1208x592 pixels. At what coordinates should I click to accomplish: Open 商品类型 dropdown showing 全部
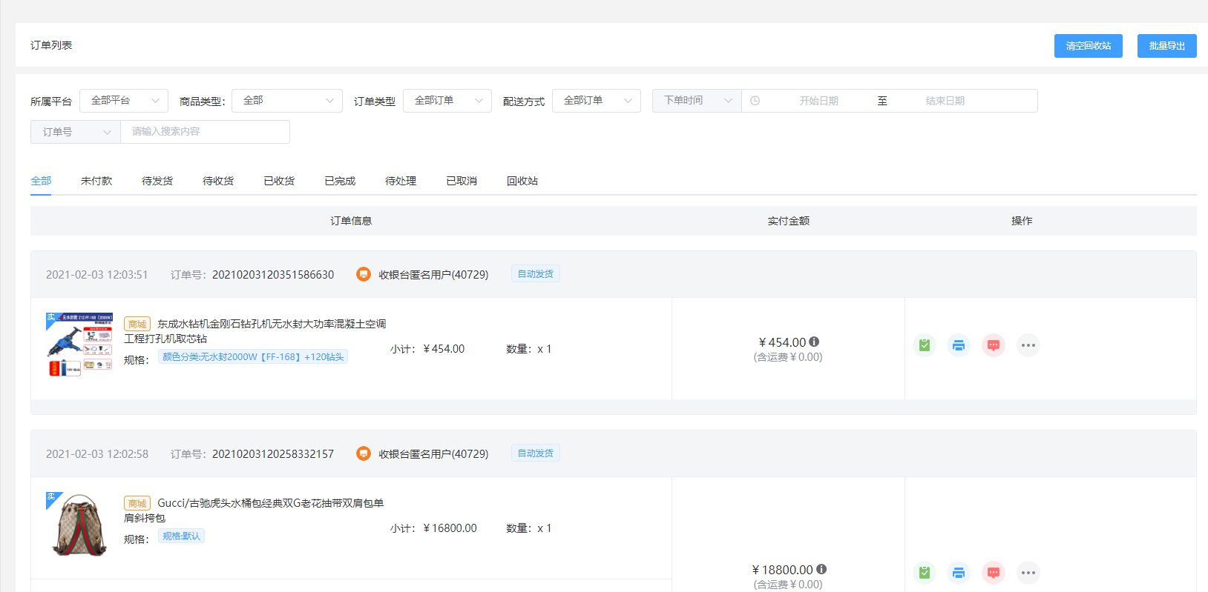point(287,101)
